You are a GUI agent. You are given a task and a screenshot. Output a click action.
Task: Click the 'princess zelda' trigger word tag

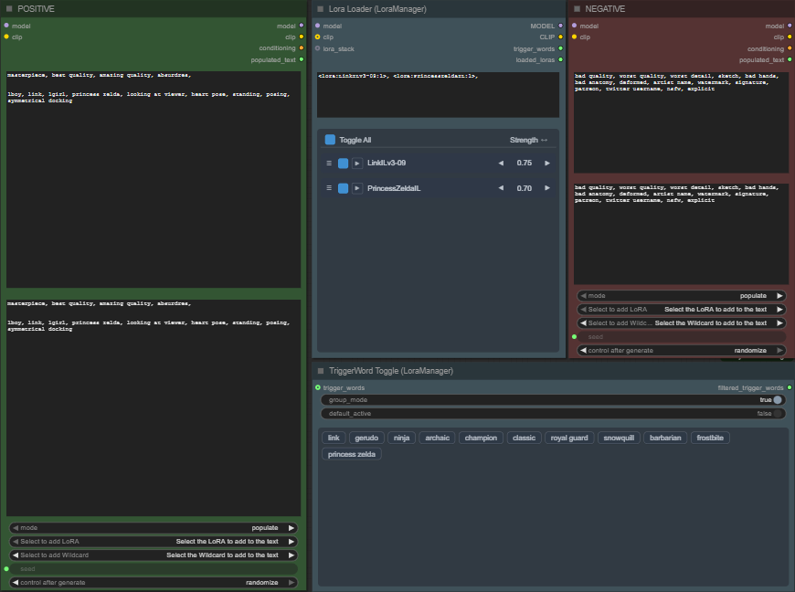352,454
